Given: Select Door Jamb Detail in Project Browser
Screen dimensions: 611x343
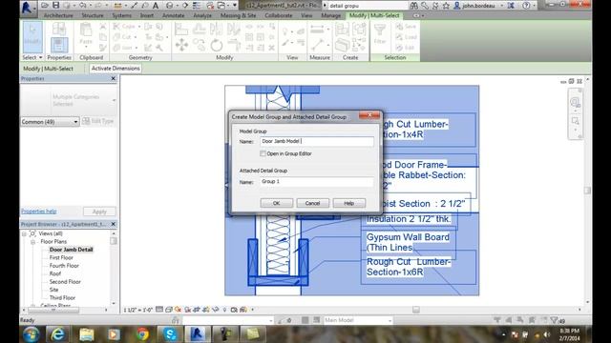Looking at the screenshot, I should point(71,250).
